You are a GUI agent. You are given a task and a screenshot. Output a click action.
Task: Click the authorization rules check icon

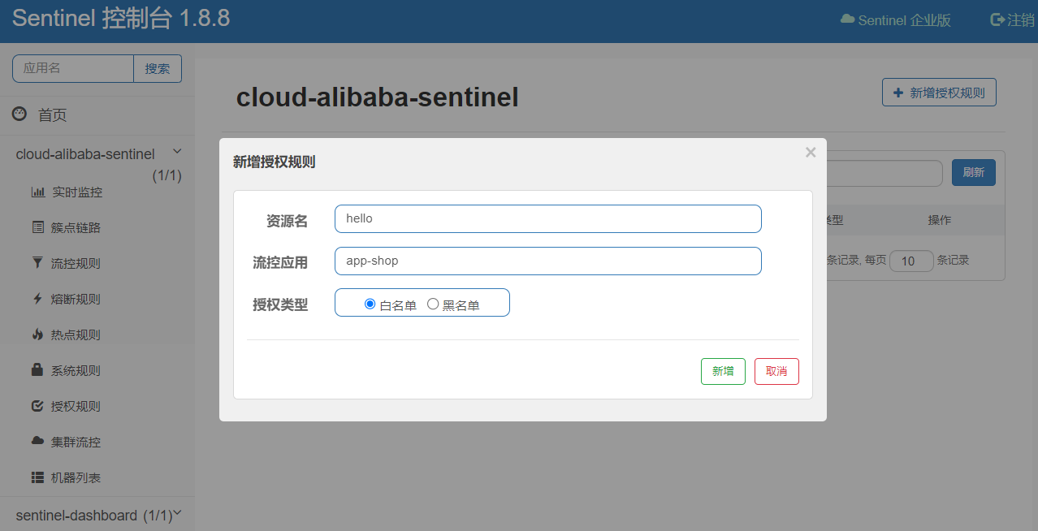click(x=37, y=406)
